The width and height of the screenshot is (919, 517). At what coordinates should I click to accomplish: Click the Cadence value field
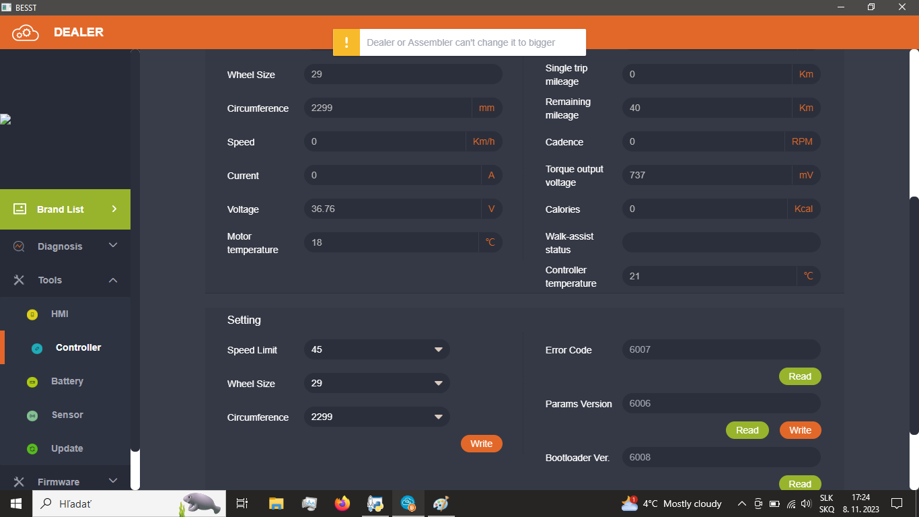(x=721, y=141)
